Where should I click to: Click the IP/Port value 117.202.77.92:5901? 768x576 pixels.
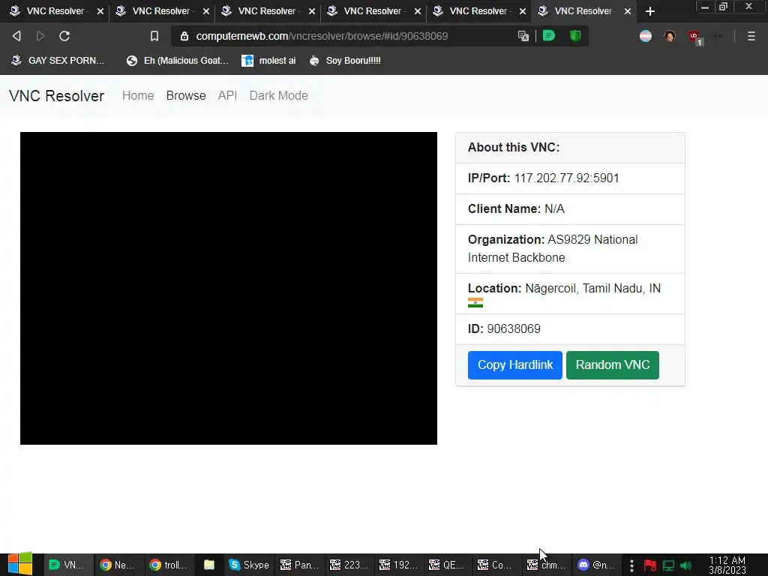coord(566,178)
